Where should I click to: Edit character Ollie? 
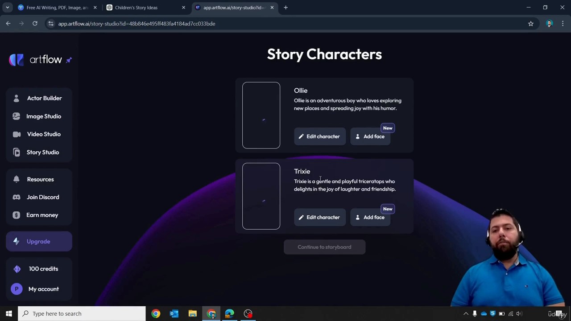[319, 136]
